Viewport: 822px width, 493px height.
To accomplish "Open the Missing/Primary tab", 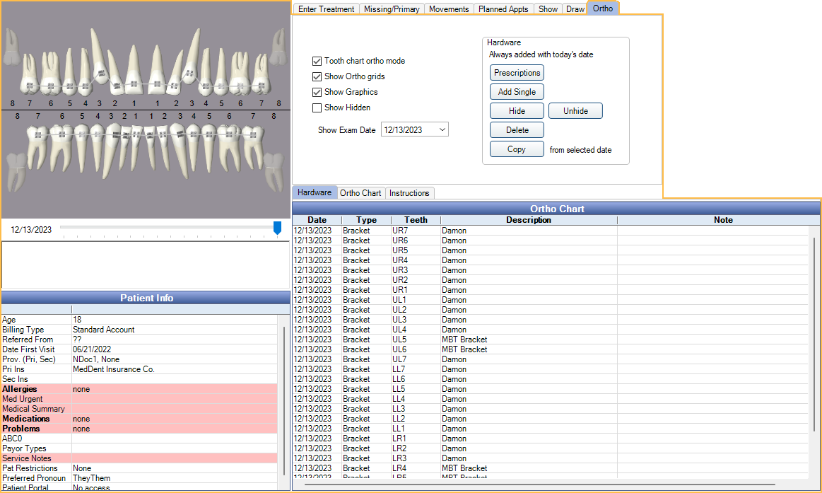I will [392, 9].
